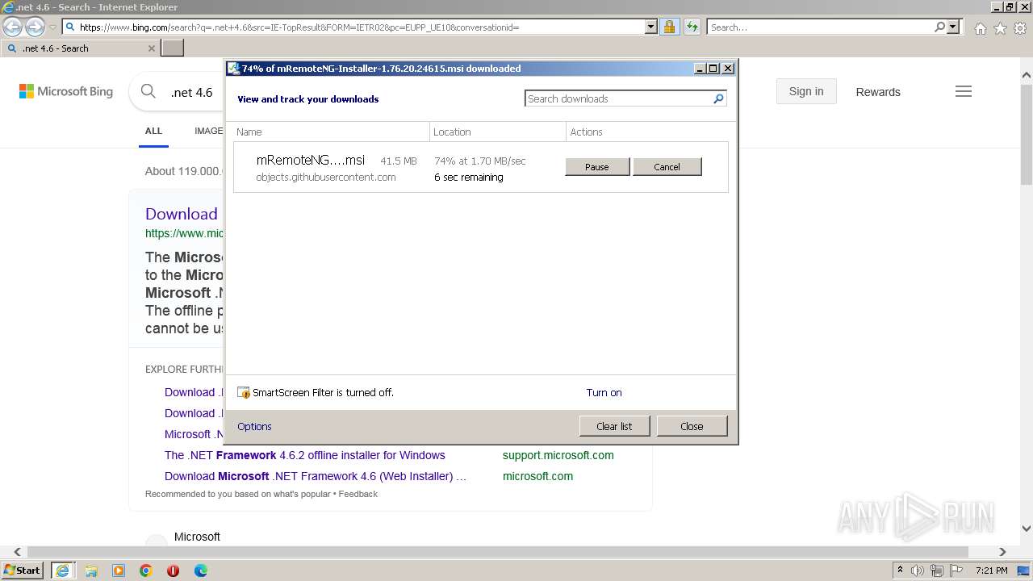Open the recent pages dropdown next to Forward
The width and height of the screenshot is (1033, 581).
52,27
